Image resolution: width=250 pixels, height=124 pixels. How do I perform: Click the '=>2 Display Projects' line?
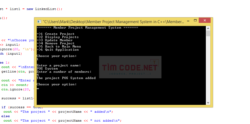coord(58,37)
